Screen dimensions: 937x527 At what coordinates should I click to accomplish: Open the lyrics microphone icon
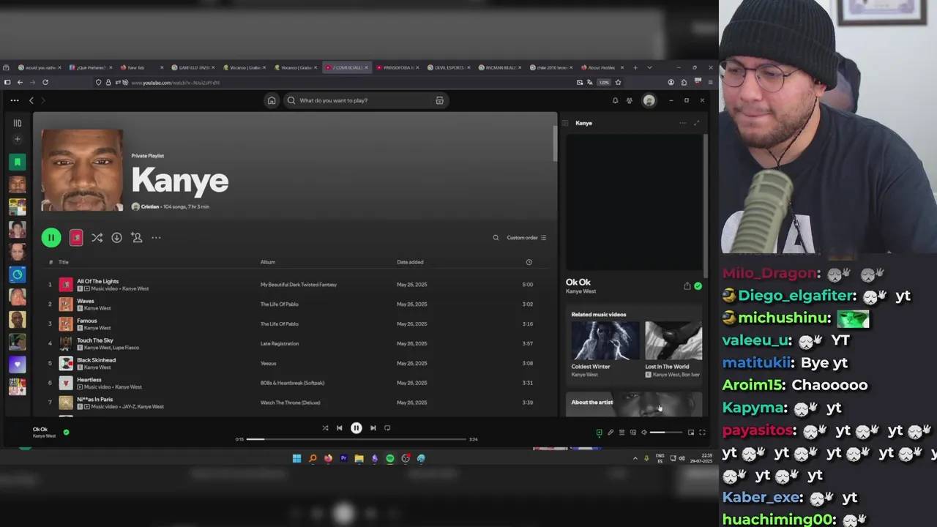[611, 433]
